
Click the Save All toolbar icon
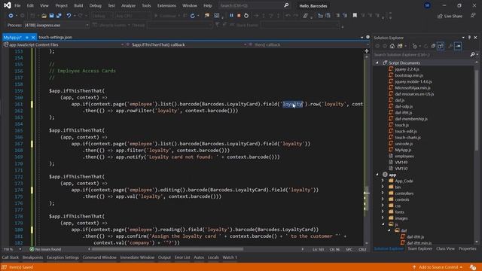[59, 16]
